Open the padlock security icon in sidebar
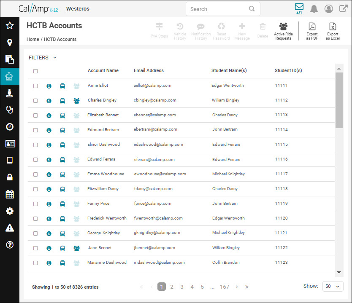Image resolution: width=352 pixels, height=303 pixels. pyautogui.click(x=10, y=177)
